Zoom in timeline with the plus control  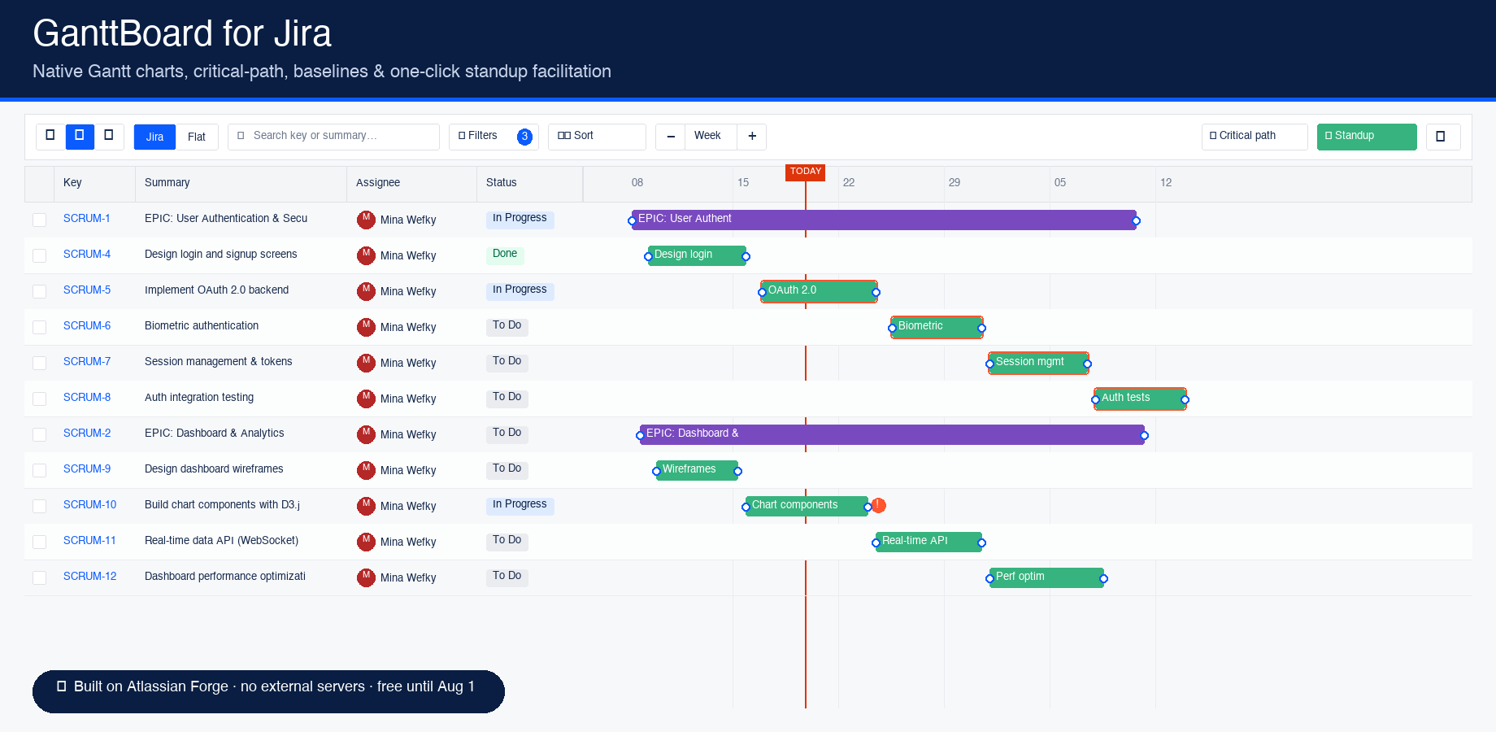(752, 137)
